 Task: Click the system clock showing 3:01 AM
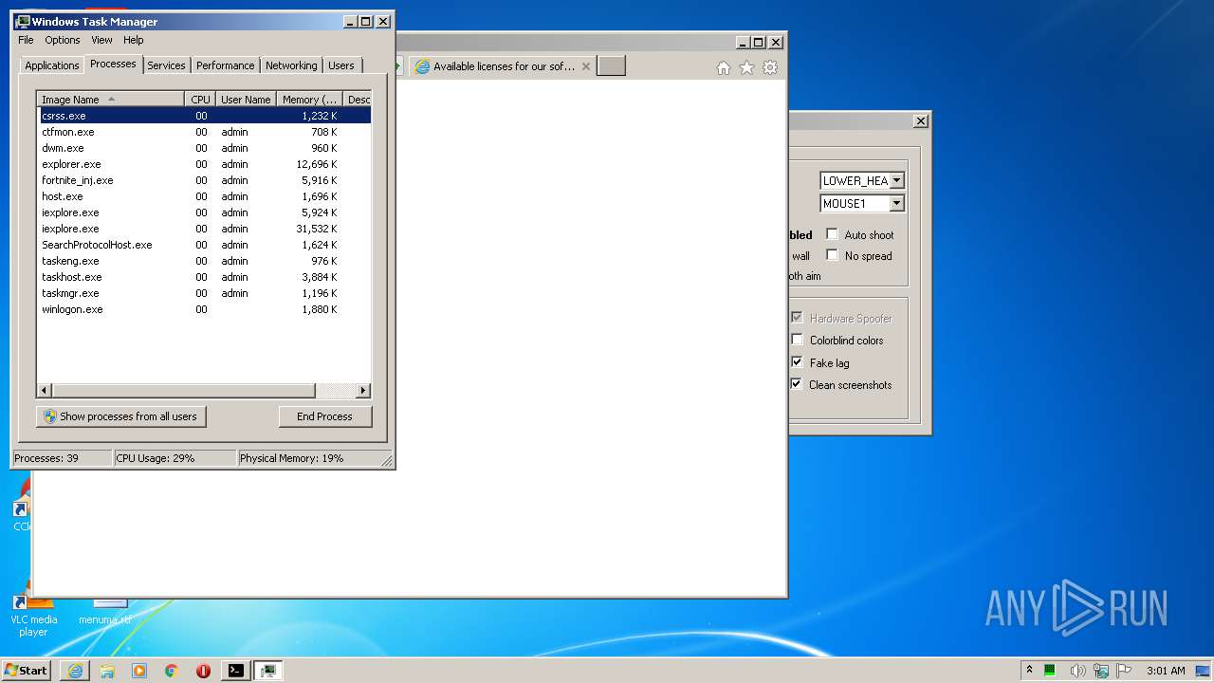pos(1166,671)
